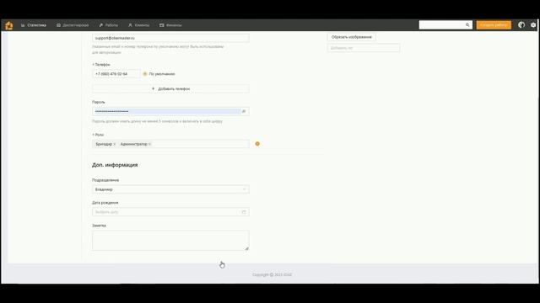Screen dimensions: 540x303
Task: Click Обрезать изображение button
Action: [x=351, y=37]
